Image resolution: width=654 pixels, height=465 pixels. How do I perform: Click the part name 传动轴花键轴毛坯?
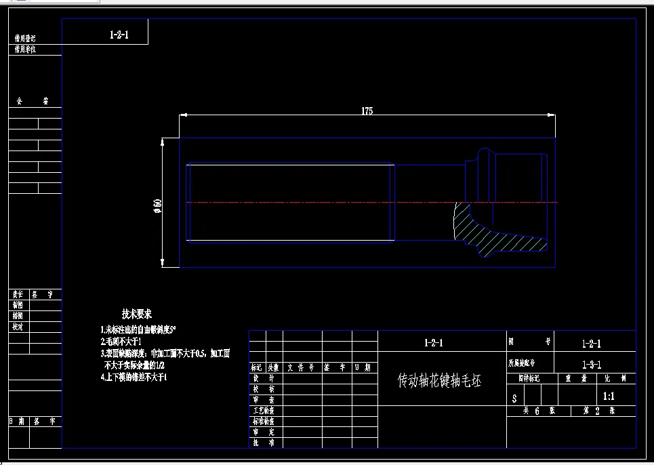(440, 380)
